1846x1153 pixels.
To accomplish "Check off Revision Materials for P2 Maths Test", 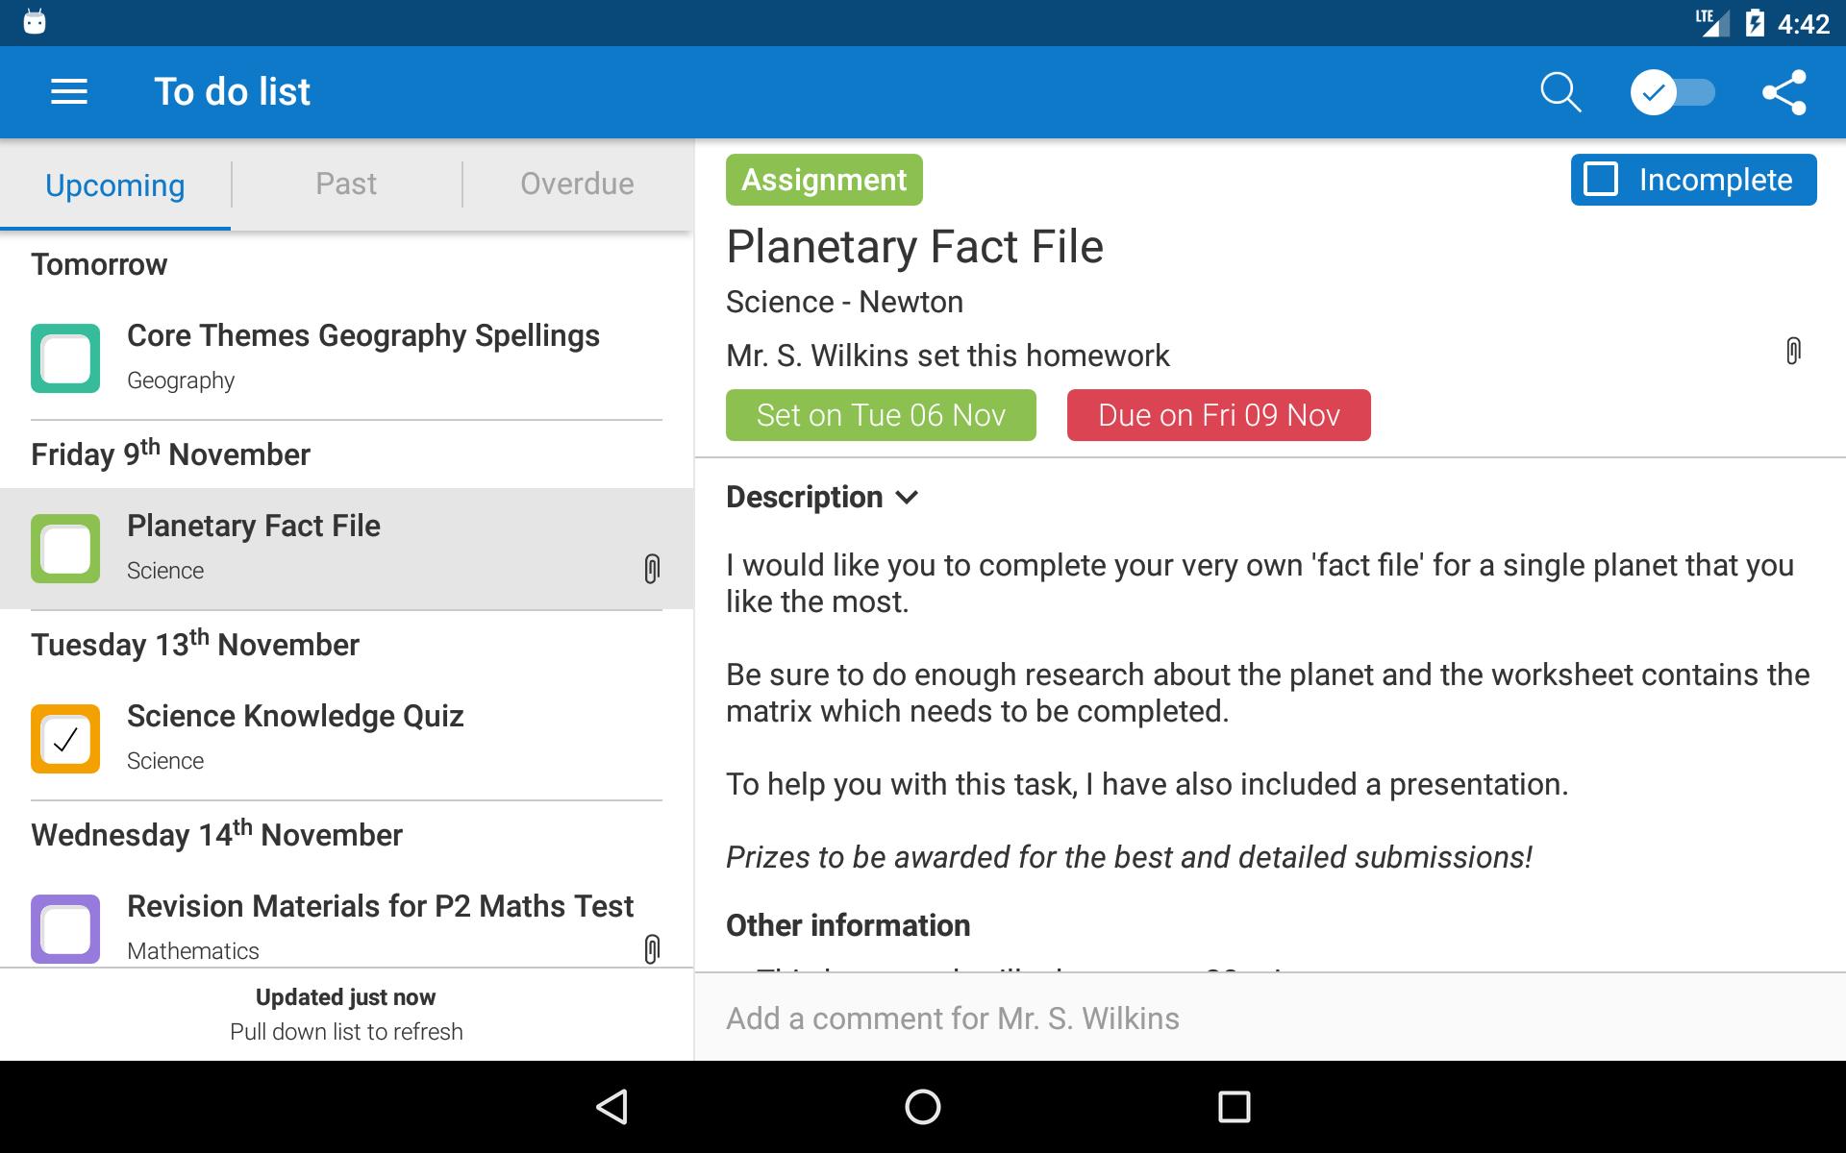I will pos(63,927).
